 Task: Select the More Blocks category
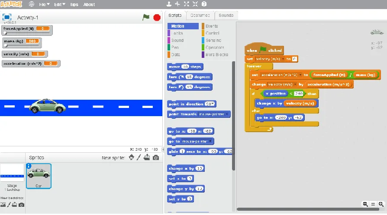pyautogui.click(x=217, y=54)
